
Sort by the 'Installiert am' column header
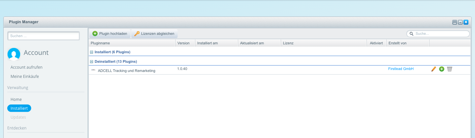[216, 43]
